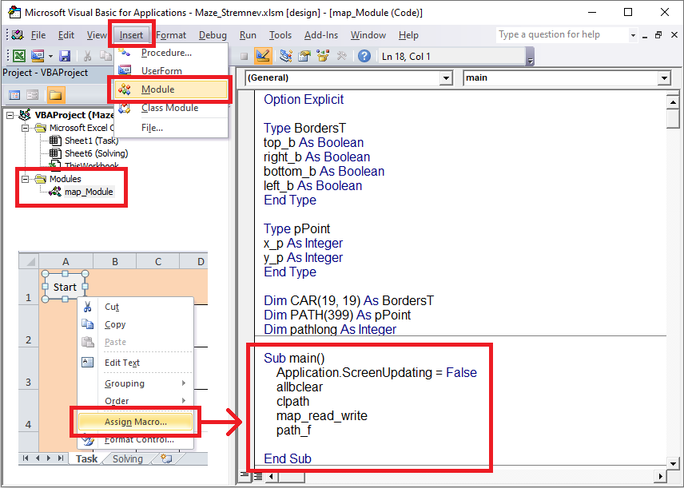Click in the Type a question for help box

pos(562,35)
